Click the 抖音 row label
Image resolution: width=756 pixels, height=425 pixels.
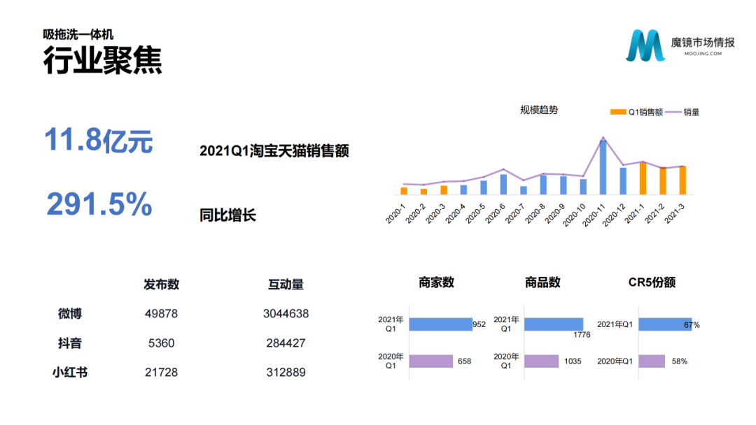(70, 343)
